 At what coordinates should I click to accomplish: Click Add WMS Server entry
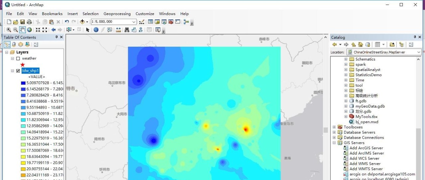click(362, 163)
